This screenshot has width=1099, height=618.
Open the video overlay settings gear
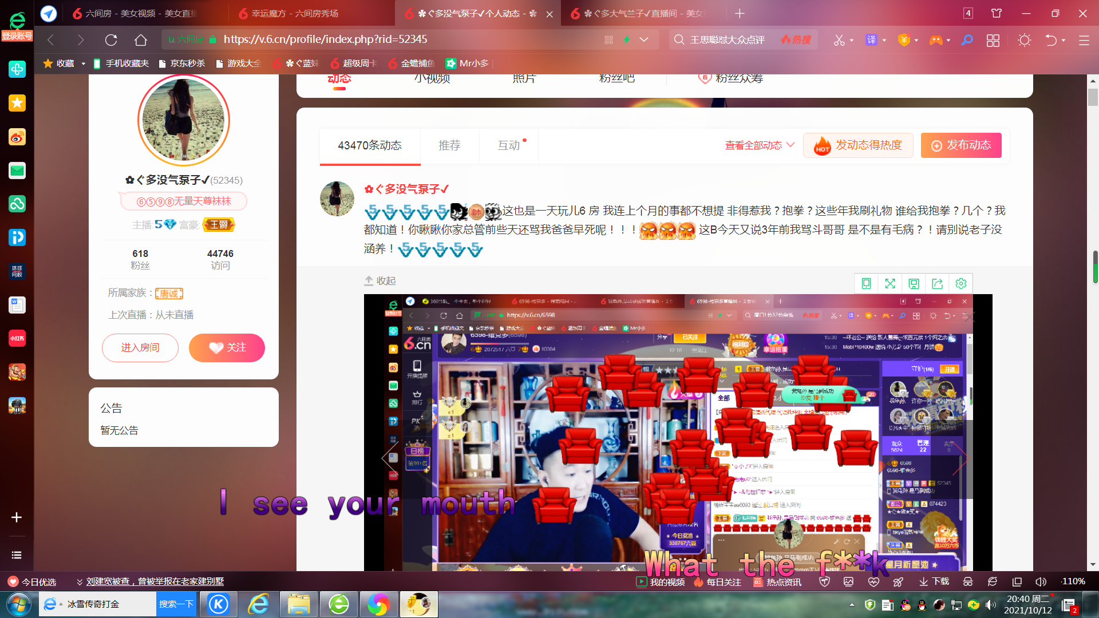point(961,283)
